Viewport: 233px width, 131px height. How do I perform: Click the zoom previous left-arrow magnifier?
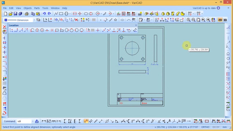[x=203, y=20]
